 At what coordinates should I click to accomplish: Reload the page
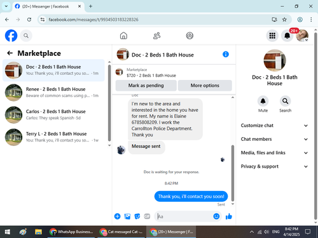pyautogui.click(x=29, y=20)
